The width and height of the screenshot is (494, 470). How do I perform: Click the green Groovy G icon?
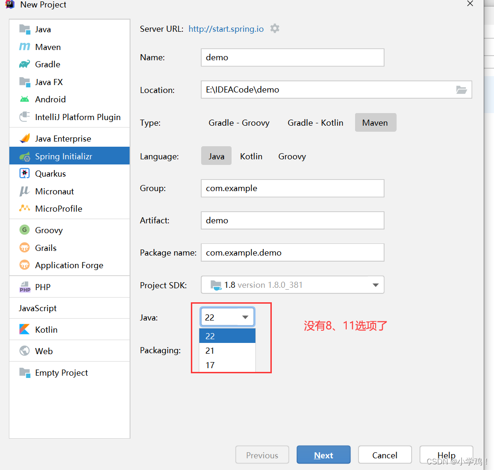25,230
